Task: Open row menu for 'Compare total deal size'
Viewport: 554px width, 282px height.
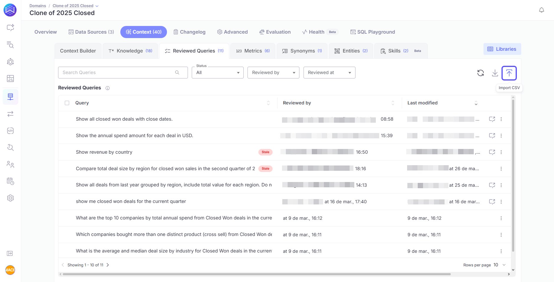Action: [501, 169]
